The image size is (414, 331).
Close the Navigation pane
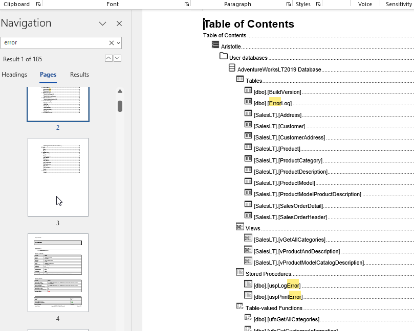[x=119, y=23]
